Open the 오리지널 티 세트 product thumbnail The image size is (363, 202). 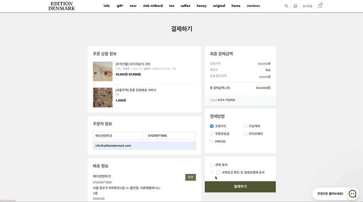click(x=103, y=71)
